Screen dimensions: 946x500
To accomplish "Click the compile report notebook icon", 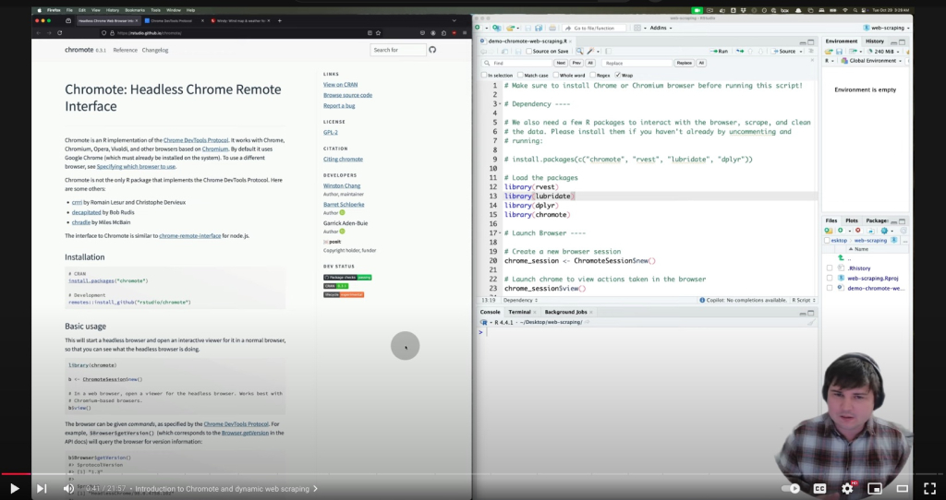I will point(608,52).
